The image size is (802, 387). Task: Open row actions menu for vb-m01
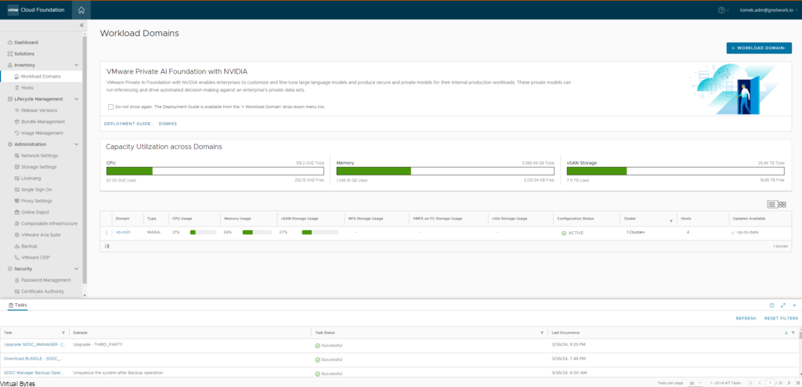[107, 233]
